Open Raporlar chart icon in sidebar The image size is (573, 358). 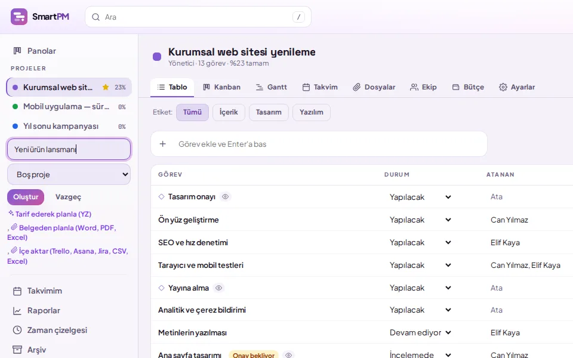pos(17,311)
